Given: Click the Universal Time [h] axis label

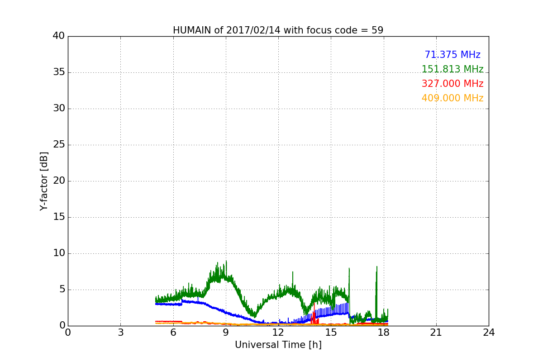Looking at the screenshot, I should (x=278, y=345).
